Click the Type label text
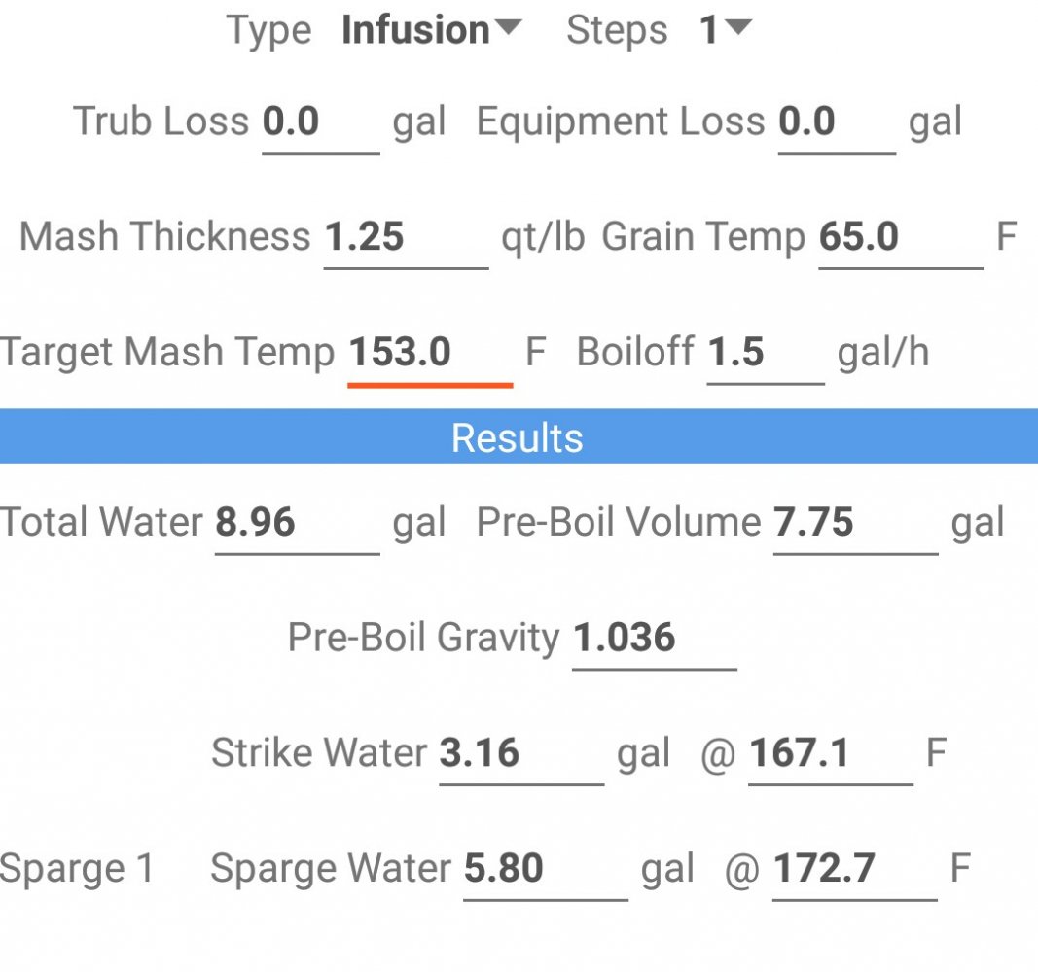 [x=268, y=30]
